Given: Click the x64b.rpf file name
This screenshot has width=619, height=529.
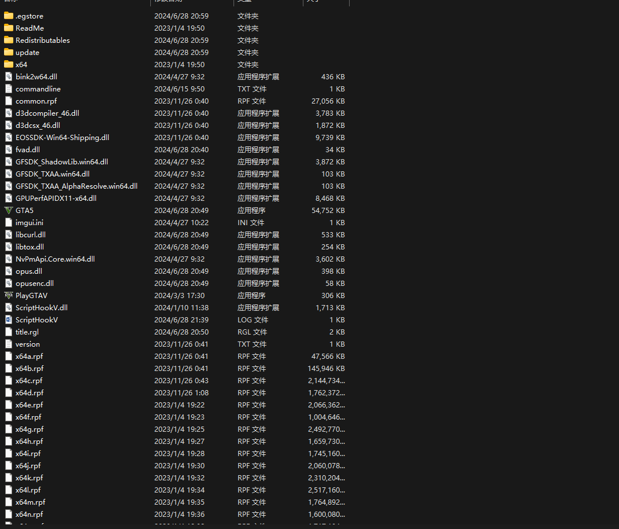Looking at the screenshot, I should (29, 369).
